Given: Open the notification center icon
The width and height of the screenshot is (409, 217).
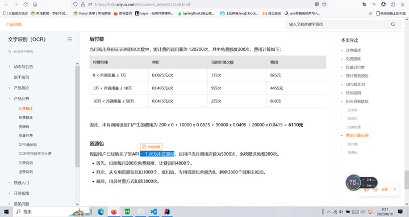Looking at the screenshot, I should pos(400,211).
